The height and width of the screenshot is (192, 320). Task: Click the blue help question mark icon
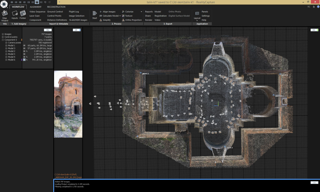click(x=318, y=7)
